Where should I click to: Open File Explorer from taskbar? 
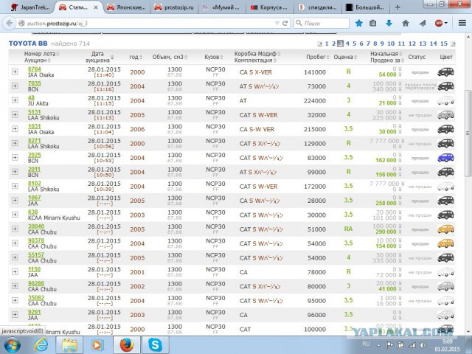coord(69,345)
